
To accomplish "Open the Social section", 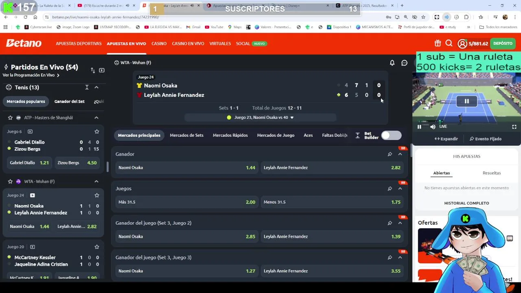I will tap(243, 44).
